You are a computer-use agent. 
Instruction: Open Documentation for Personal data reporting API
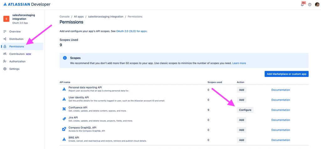click(281, 90)
